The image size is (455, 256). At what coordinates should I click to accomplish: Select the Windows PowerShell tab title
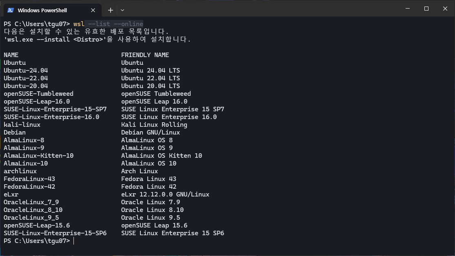(42, 10)
